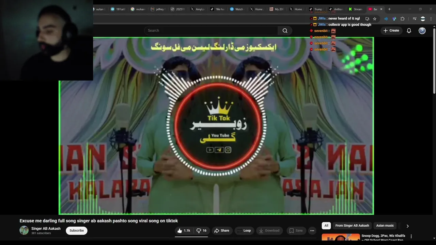Switch to the Stream Kick tab
Image resolution: width=436 pixels, height=245 pixels.
[x=356, y=9]
